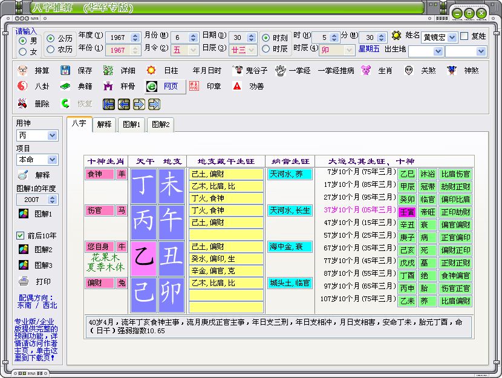The width and height of the screenshot is (502, 378).
Task: Click the 八卦 yin-yang icon
Action: (23, 86)
